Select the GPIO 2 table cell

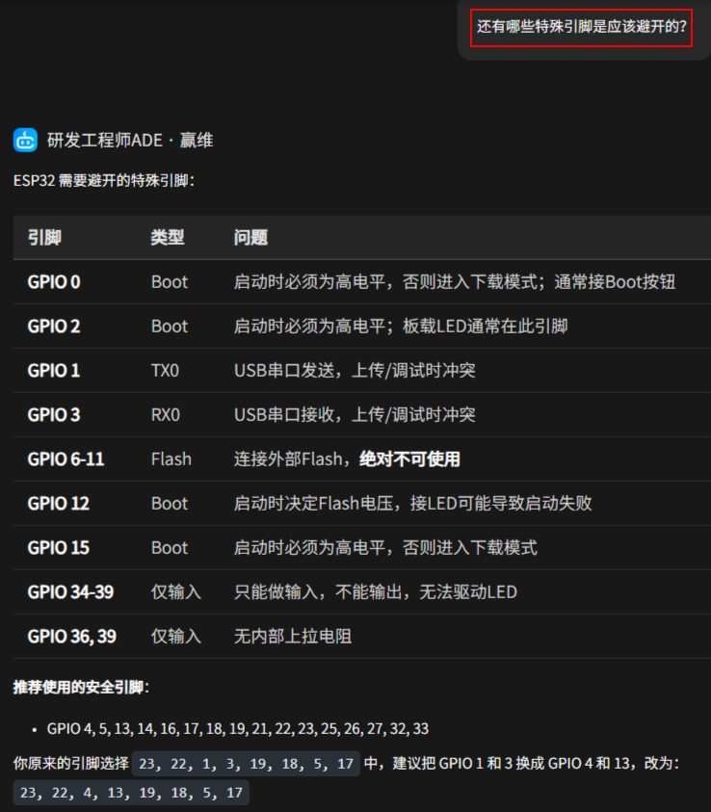[x=54, y=327]
